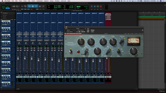This screenshot has height=93, width=166.
Task: Select the Scrubber speaker tool
Action: 40,6
